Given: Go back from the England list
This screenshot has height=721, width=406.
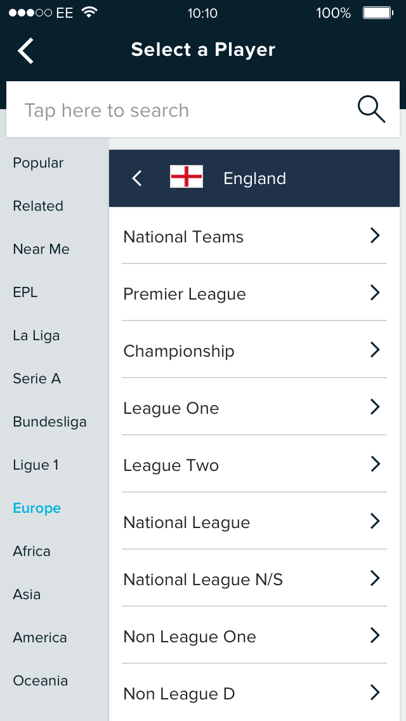Looking at the screenshot, I should (137, 178).
